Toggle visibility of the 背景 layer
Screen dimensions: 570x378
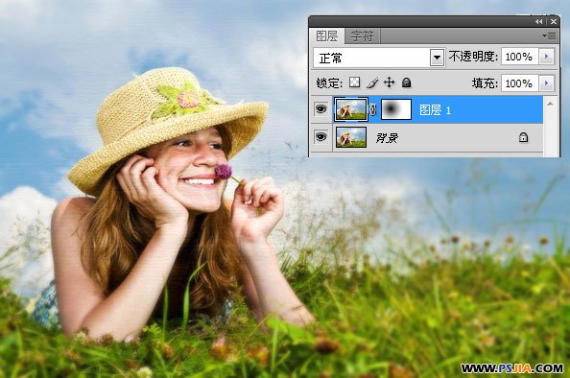click(x=321, y=136)
